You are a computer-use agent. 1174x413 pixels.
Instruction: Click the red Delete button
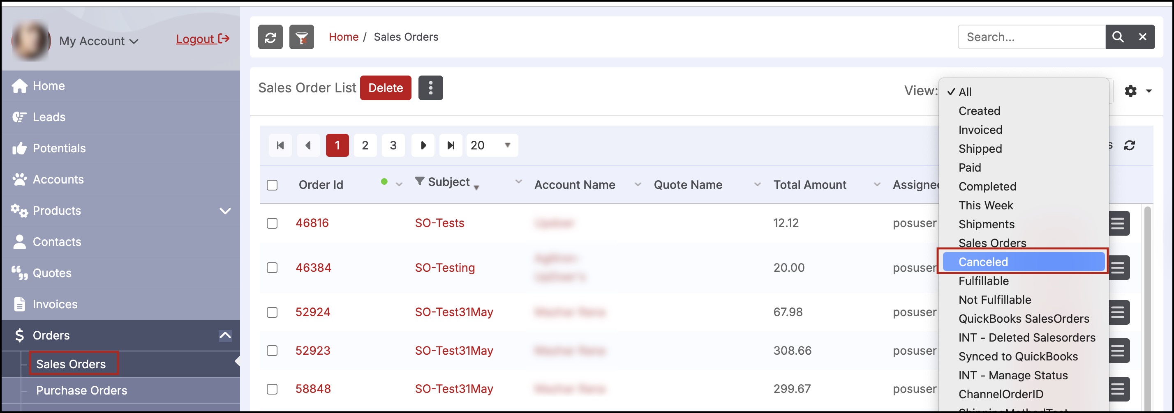tap(386, 88)
